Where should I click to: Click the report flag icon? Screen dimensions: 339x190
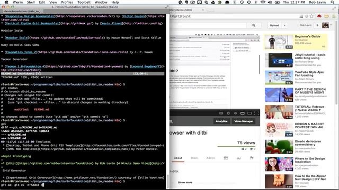(252, 158)
